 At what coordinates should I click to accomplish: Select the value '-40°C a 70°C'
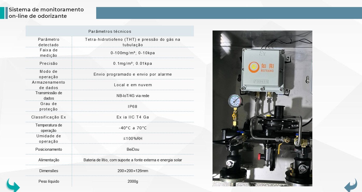pyautogui.click(x=133, y=128)
